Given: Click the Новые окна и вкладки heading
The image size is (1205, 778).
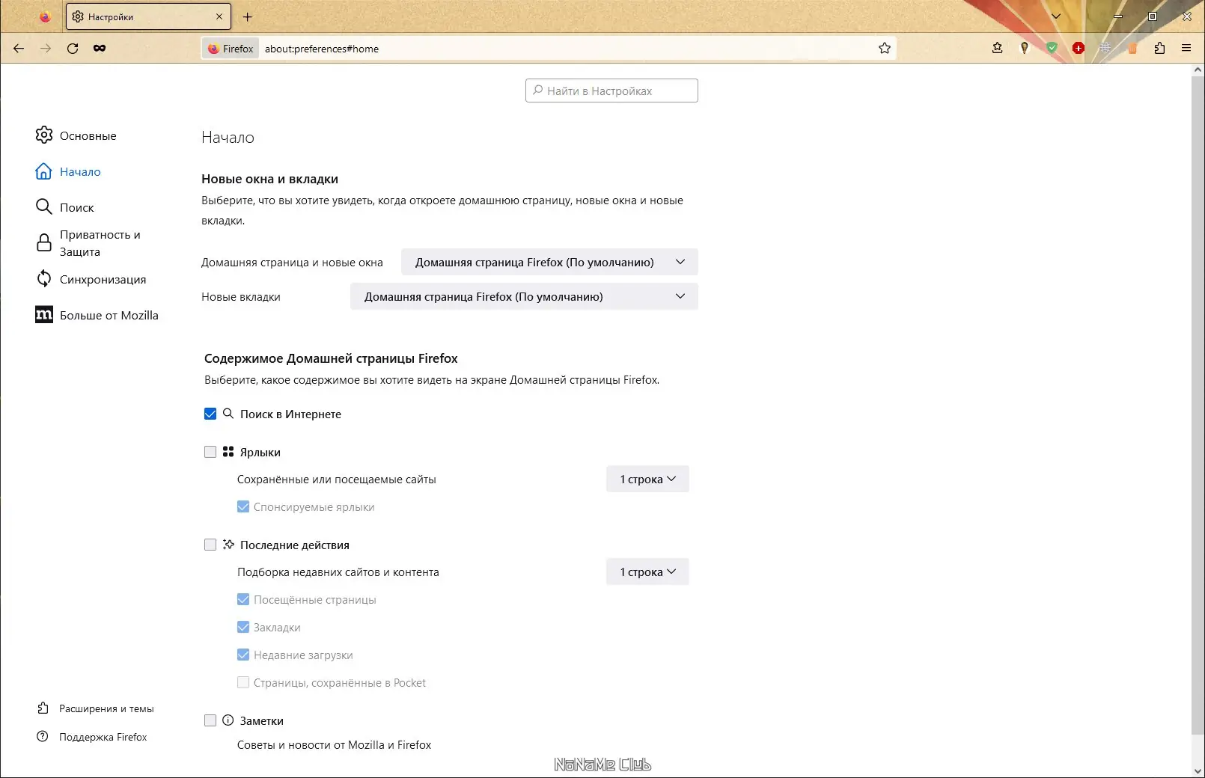Looking at the screenshot, I should [269, 179].
